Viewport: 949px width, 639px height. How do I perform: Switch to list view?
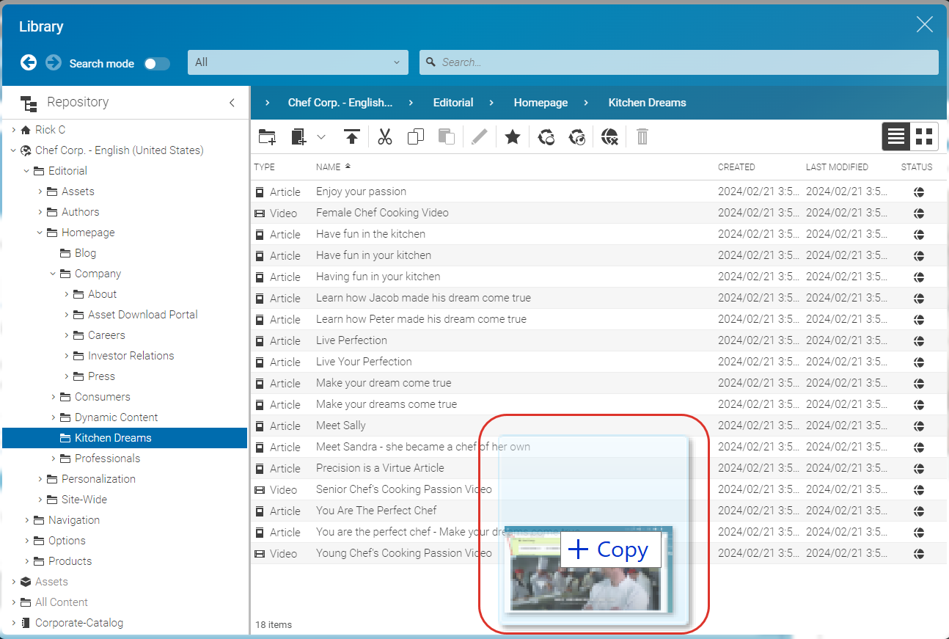tap(896, 136)
